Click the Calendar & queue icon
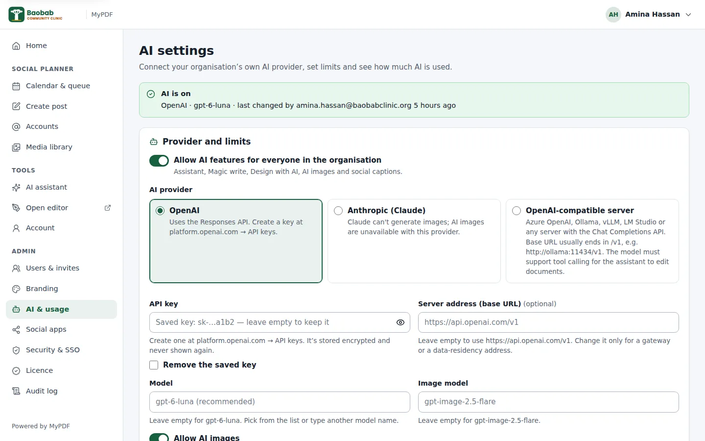This screenshot has width=705, height=441. 16,86
